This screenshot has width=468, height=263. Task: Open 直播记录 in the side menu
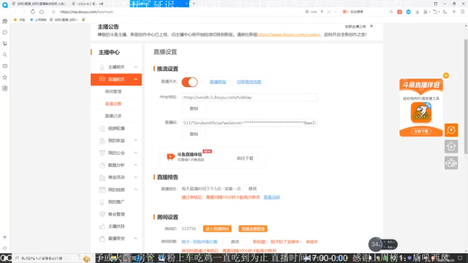pos(113,116)
